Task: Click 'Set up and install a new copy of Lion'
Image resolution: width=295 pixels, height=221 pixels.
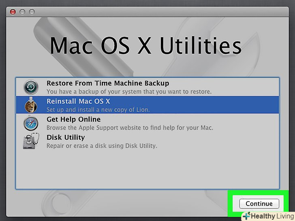Action: tap(98, 110)
